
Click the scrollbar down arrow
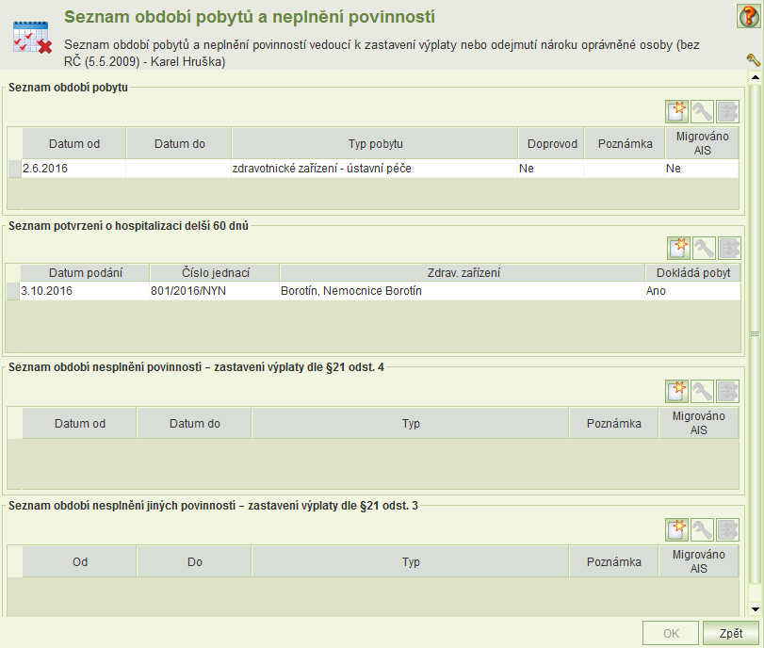tap(756, 609)
